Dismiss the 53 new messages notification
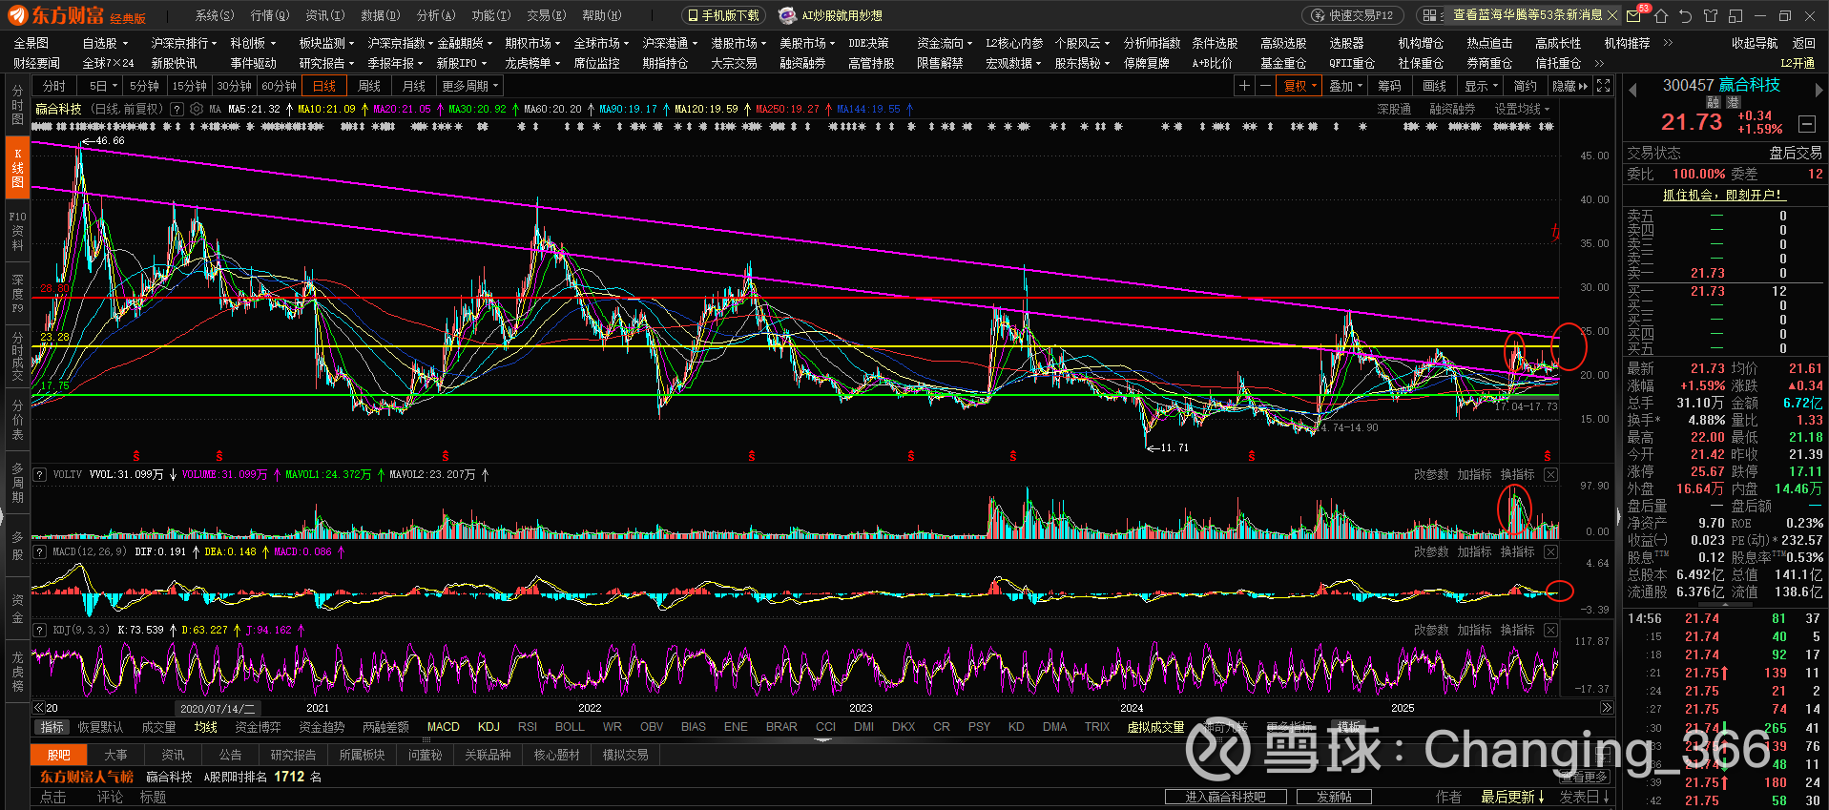 click(x=1612, y=15)
